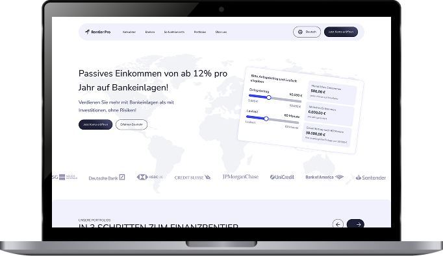Click the grey part of Einlagebetrag slider track

coord(286,100)
